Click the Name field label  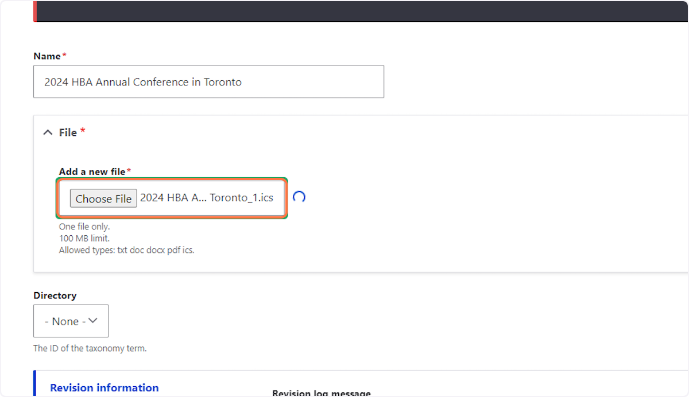pos(47,56)
